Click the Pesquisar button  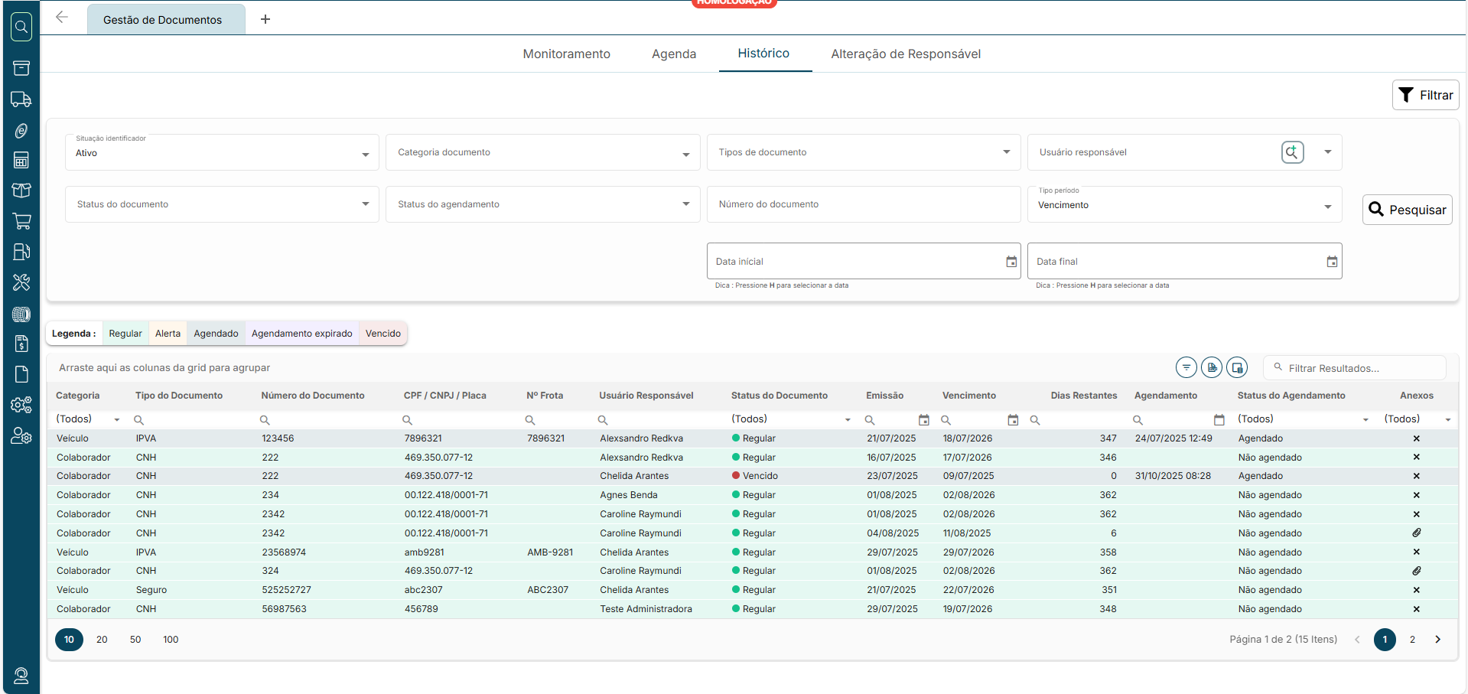pyautogui.click(x=1407, y=210)
